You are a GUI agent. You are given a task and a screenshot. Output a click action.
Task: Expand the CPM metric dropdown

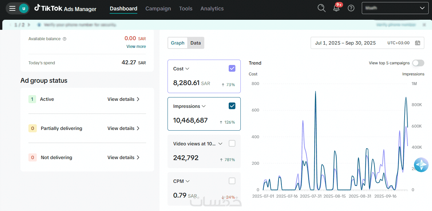188,181
